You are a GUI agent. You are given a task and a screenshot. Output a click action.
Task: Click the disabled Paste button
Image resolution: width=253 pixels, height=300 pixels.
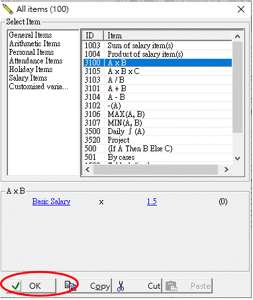187,285
